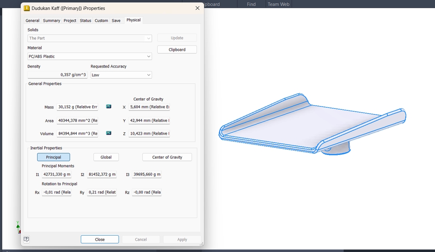Click the Center of Gravity Z field

point(149,134)
